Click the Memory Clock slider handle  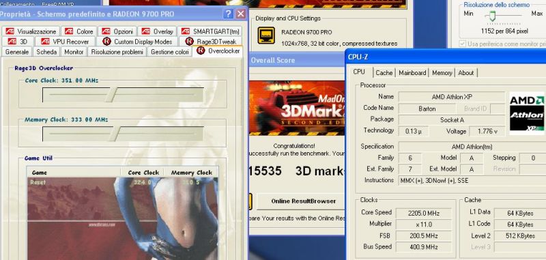(115, 134)
